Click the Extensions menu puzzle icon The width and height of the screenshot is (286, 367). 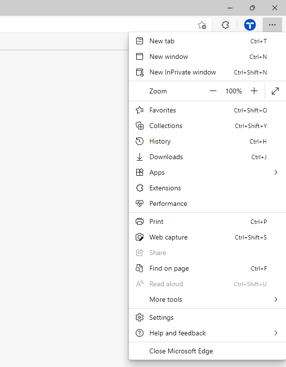tap(140, 188)
